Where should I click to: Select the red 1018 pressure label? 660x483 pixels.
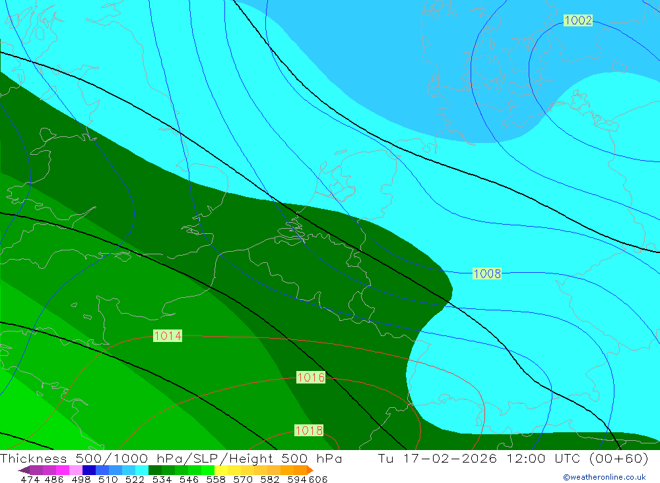click(x=309, y=430)
